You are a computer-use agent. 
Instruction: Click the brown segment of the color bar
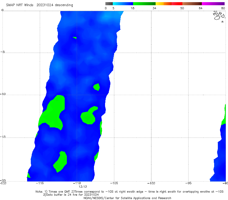[x=192, y=4]
